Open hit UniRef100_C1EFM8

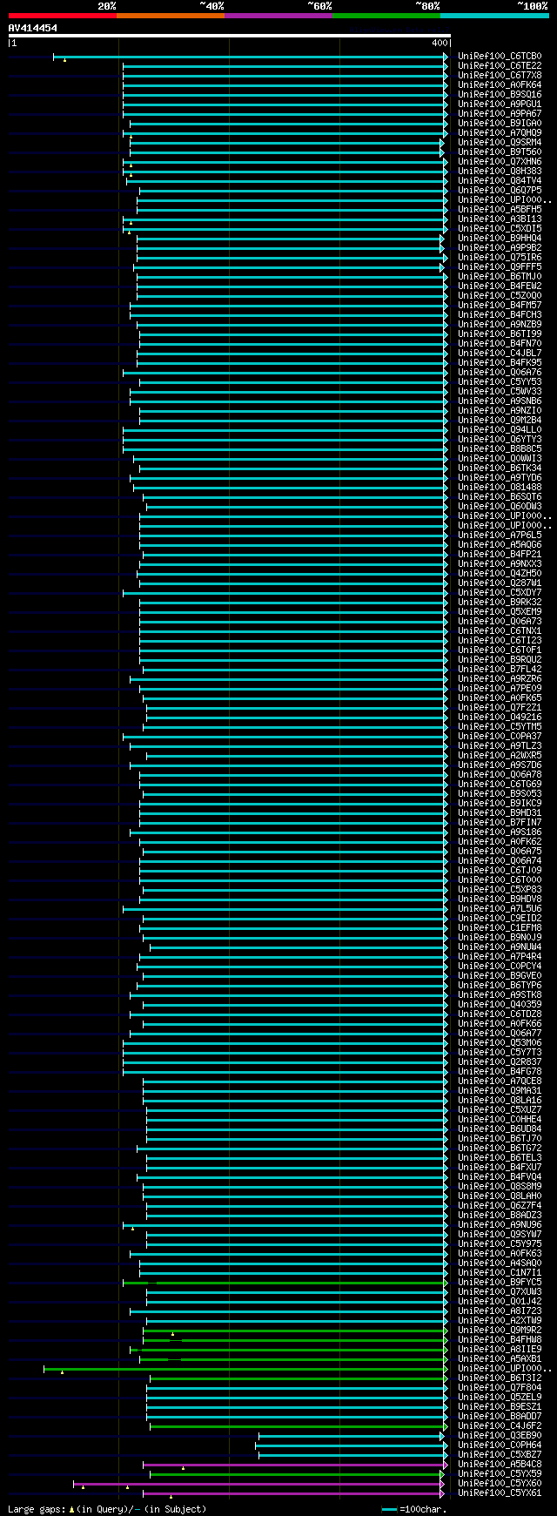[x=500, y=928]
